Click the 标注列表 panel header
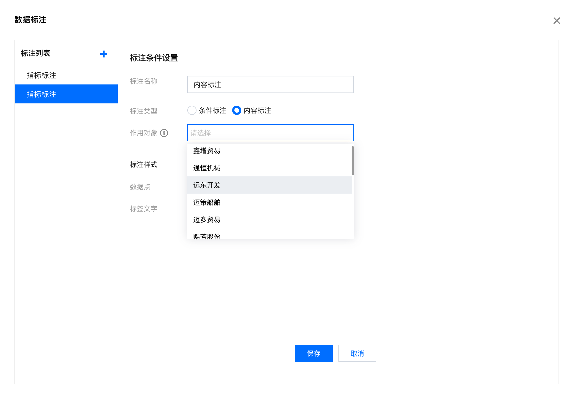This screenshot has width=574, height=397. pyautogui.click(x=35, y=53)
